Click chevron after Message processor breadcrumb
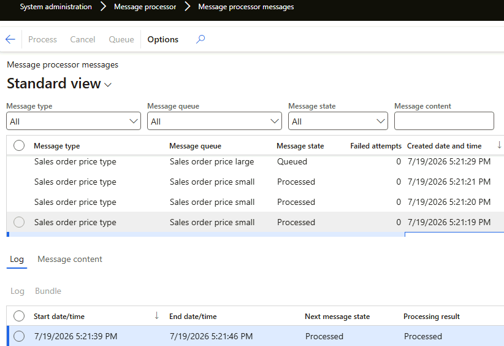Screen dimensions: 504x346 (x=188, y=6)
